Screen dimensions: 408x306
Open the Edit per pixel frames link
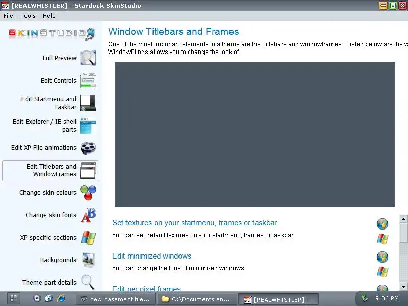[146, 288]
